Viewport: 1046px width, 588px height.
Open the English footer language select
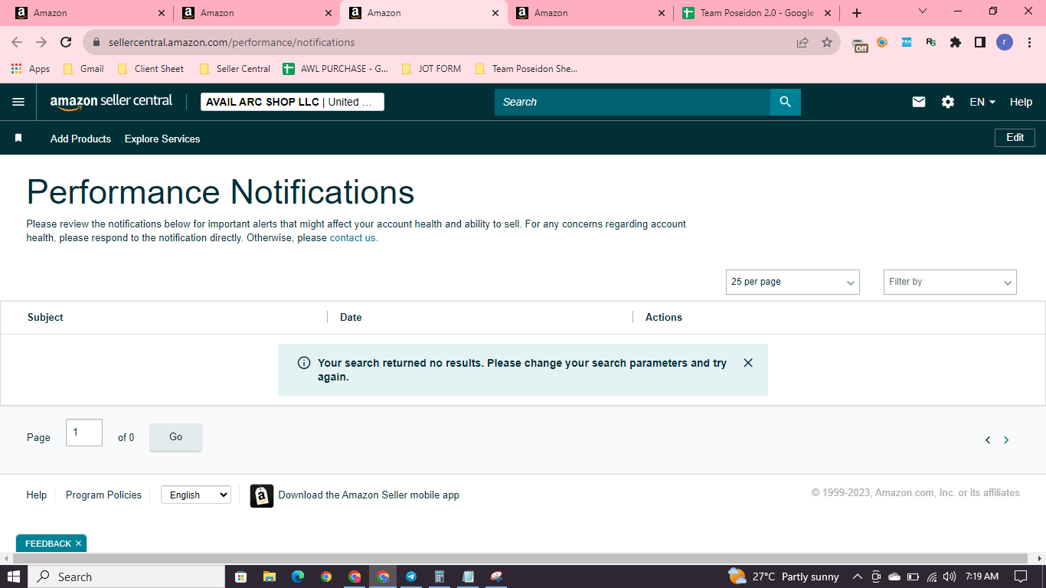point(196,495)
